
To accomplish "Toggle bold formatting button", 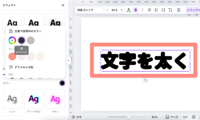I will click(x=136, y=10).
